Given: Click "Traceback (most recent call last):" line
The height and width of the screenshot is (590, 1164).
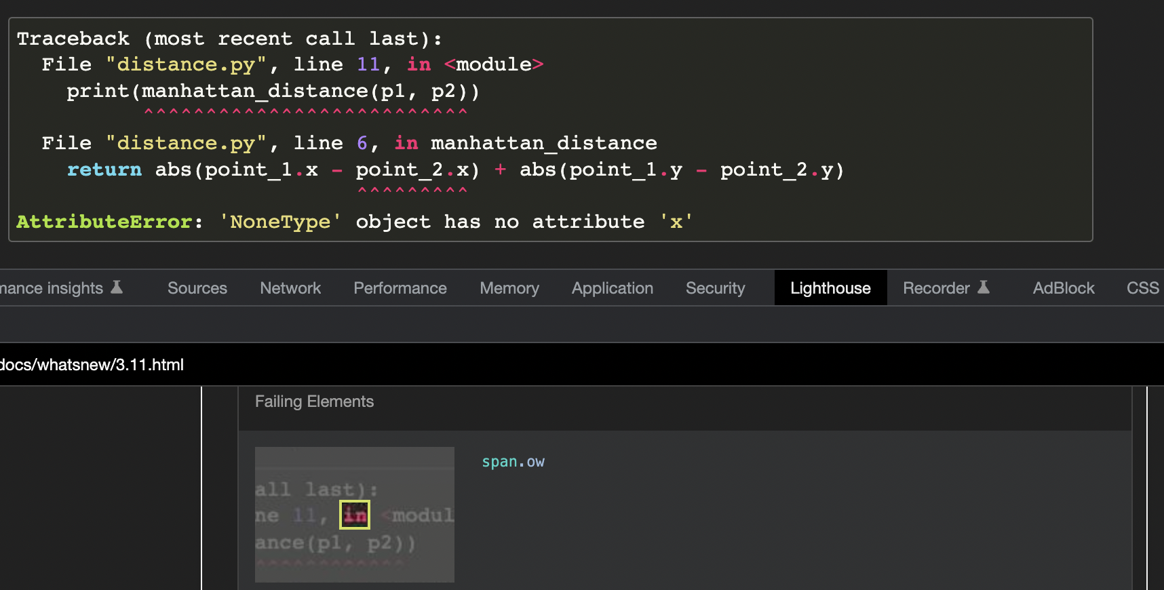Looking at the screenshot, I should [229, 39].
